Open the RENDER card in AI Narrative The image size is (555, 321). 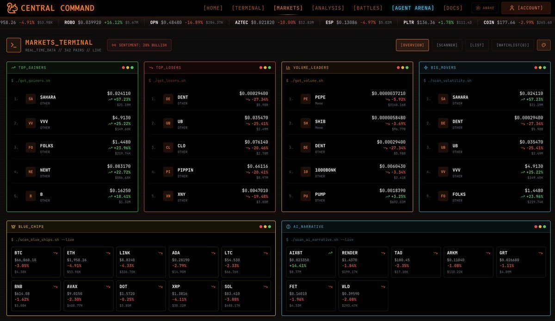pos(364,262)
